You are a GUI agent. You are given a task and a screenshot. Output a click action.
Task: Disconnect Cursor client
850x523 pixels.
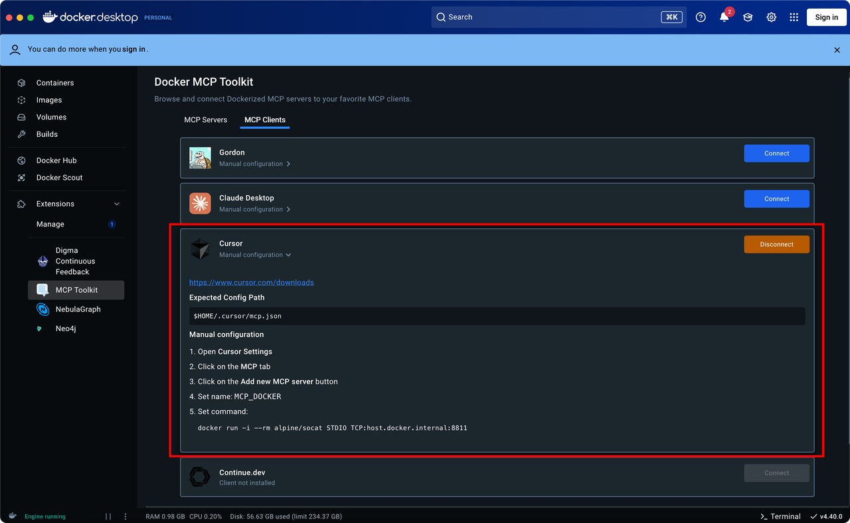776,244
